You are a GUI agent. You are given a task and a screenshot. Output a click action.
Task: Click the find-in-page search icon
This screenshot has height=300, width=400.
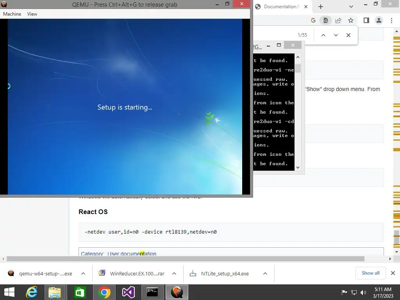click(326, 20)
